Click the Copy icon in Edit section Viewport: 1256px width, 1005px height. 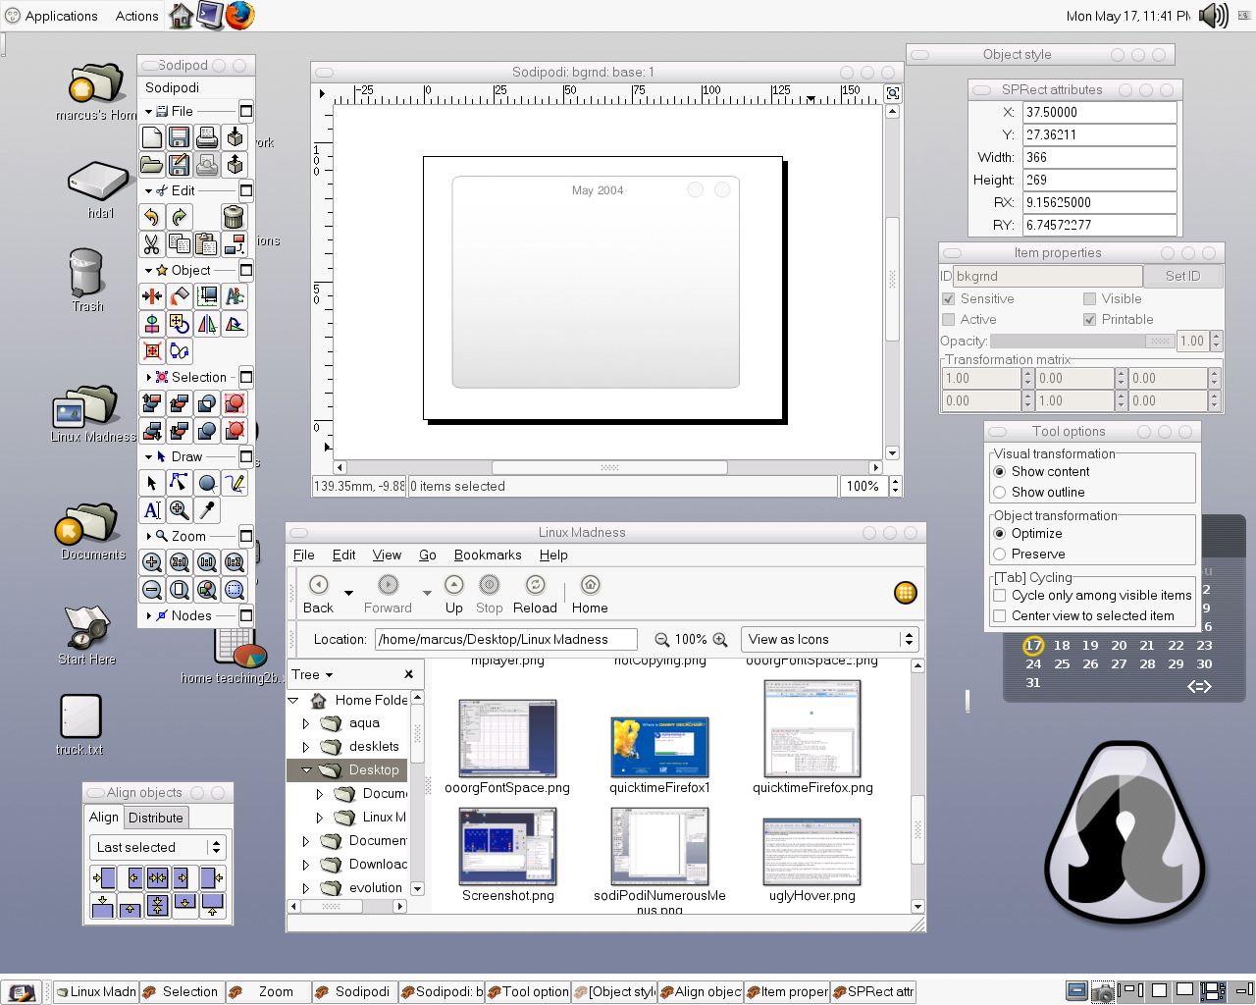pyautogui.click(x=180, y=244)
